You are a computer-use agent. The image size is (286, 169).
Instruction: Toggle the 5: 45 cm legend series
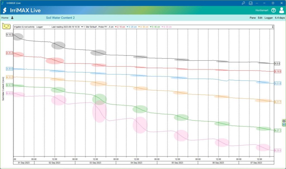coord(155,27)
